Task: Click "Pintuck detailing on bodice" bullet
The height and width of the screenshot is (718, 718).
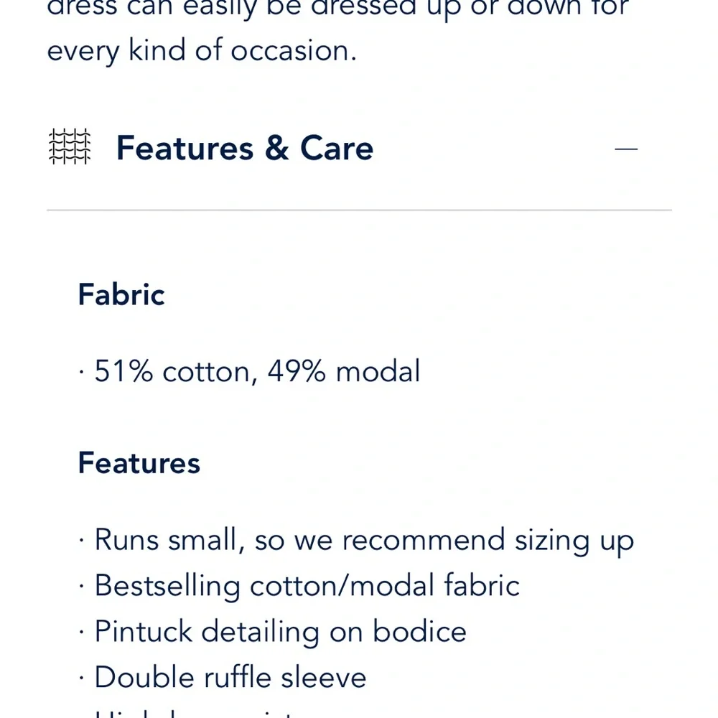Action: tap(280, 632)
